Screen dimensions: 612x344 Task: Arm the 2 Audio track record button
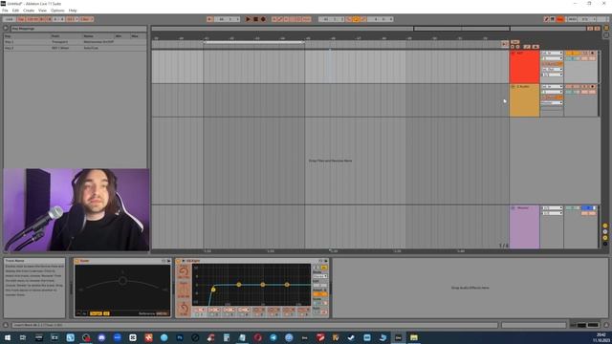[x=593, y=87]
